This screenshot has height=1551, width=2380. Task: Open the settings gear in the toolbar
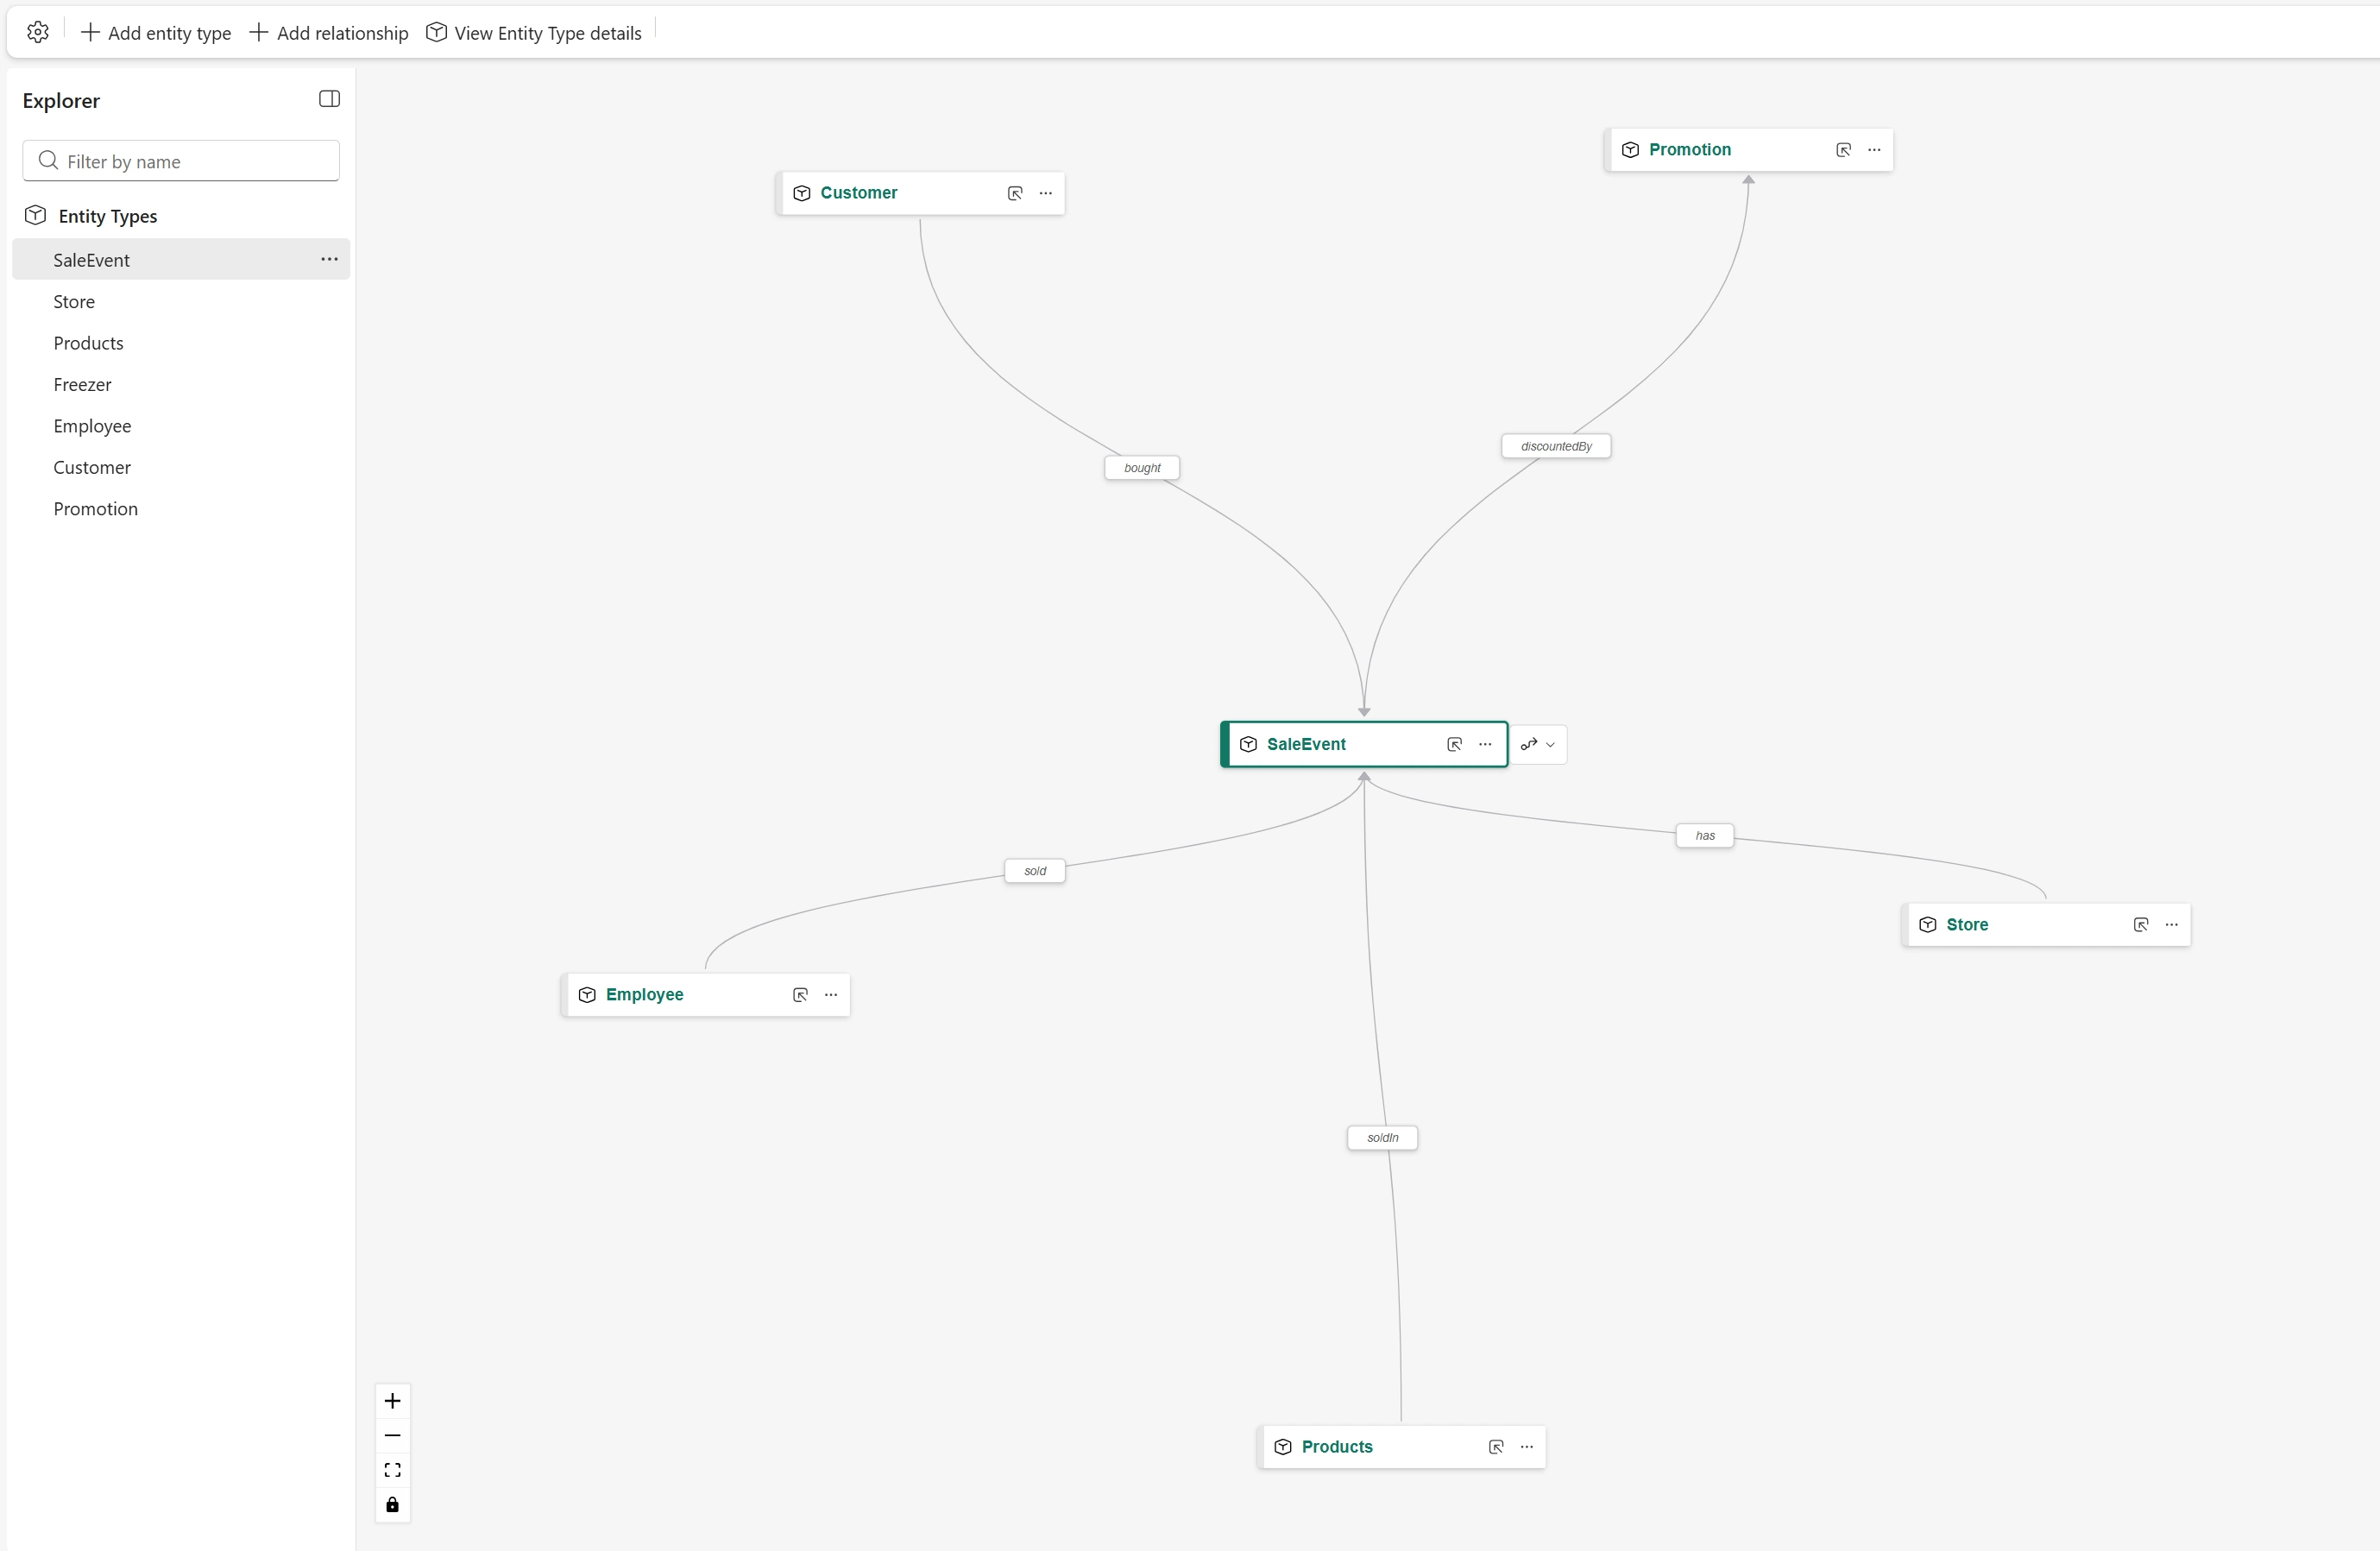38,32
